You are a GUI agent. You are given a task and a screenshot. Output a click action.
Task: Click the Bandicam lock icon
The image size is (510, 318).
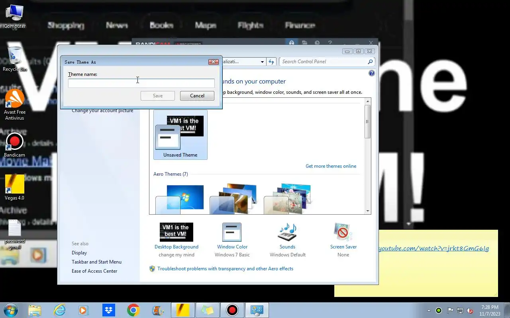[x=292, y=43]
